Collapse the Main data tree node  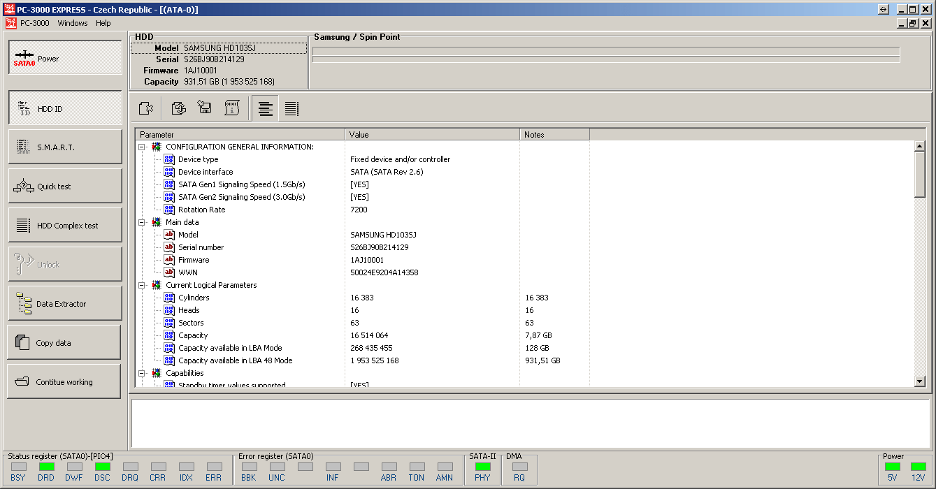[142, 222]
